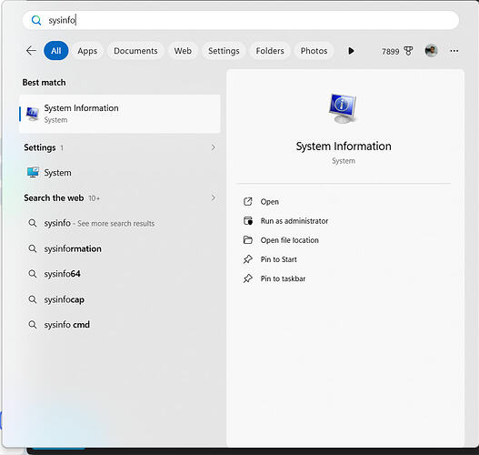Click the user profile avatar
This screenshot has width=479, height=455.
(431, 51)
